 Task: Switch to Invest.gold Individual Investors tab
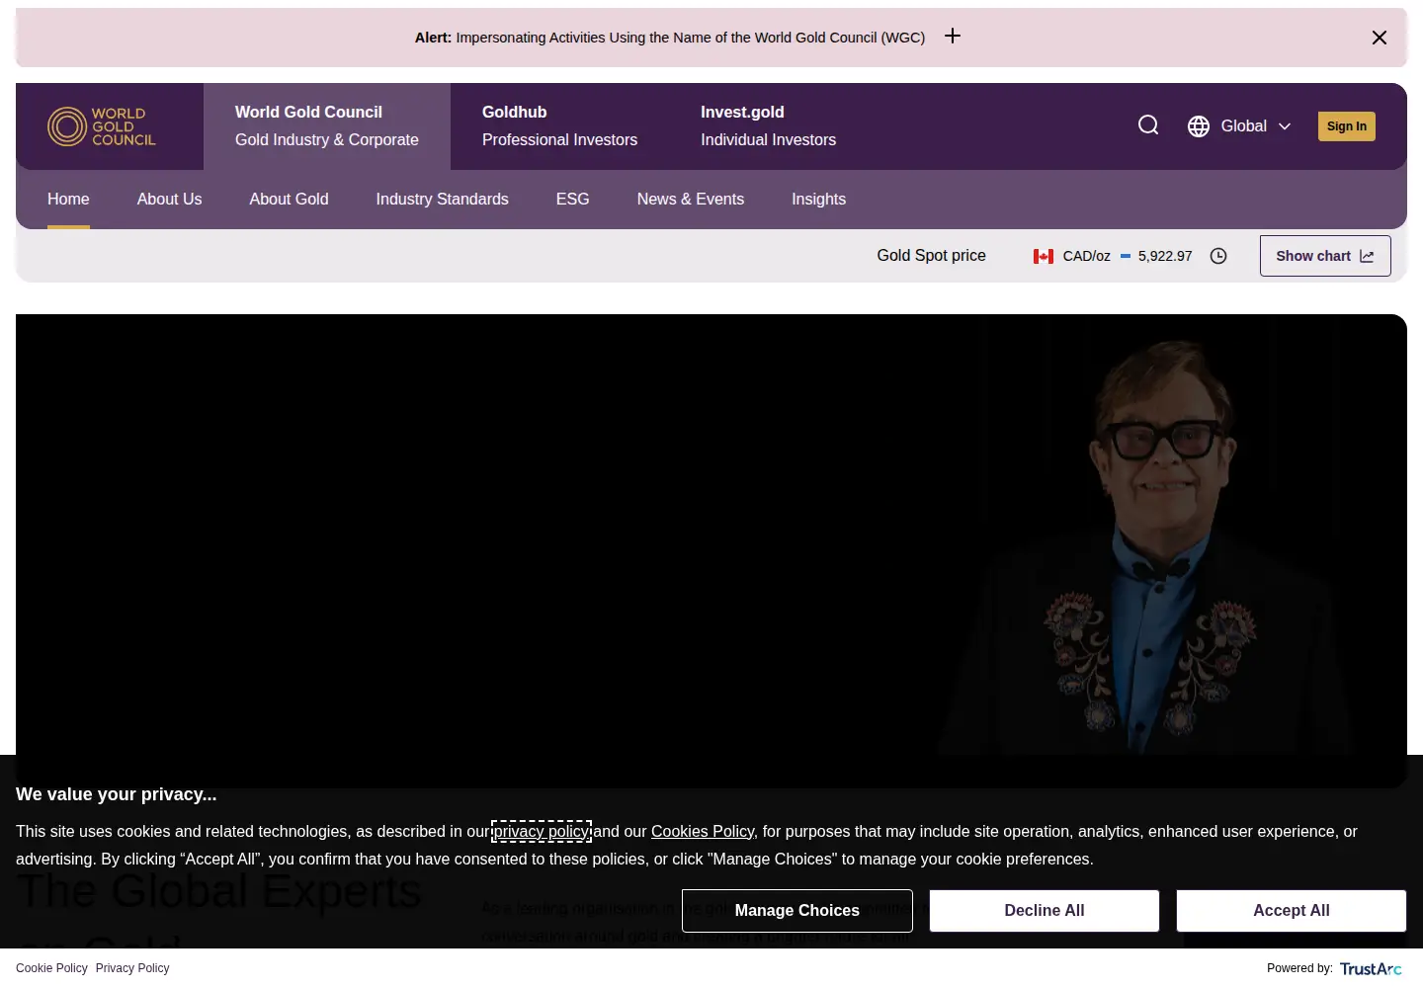coord(769,126)
